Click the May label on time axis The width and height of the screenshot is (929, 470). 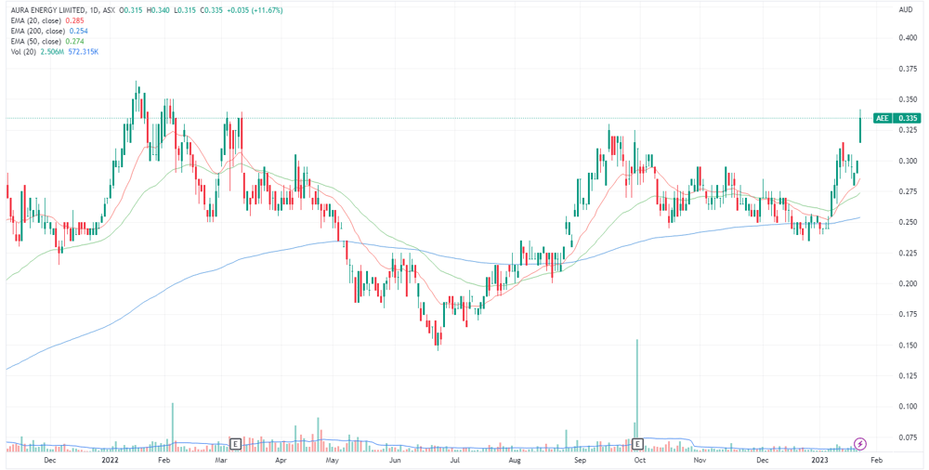pos(333,460)
